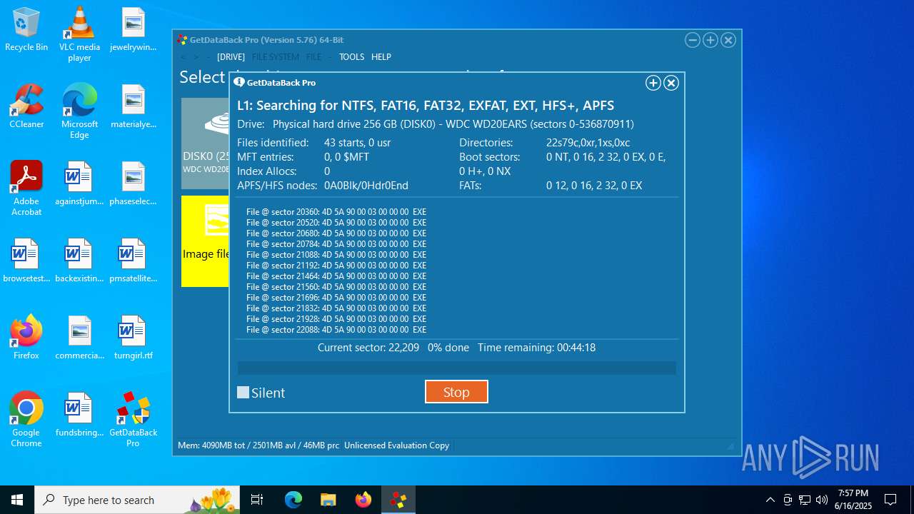
Task: Select the log line for sector 21088
Action: point(336,255)
